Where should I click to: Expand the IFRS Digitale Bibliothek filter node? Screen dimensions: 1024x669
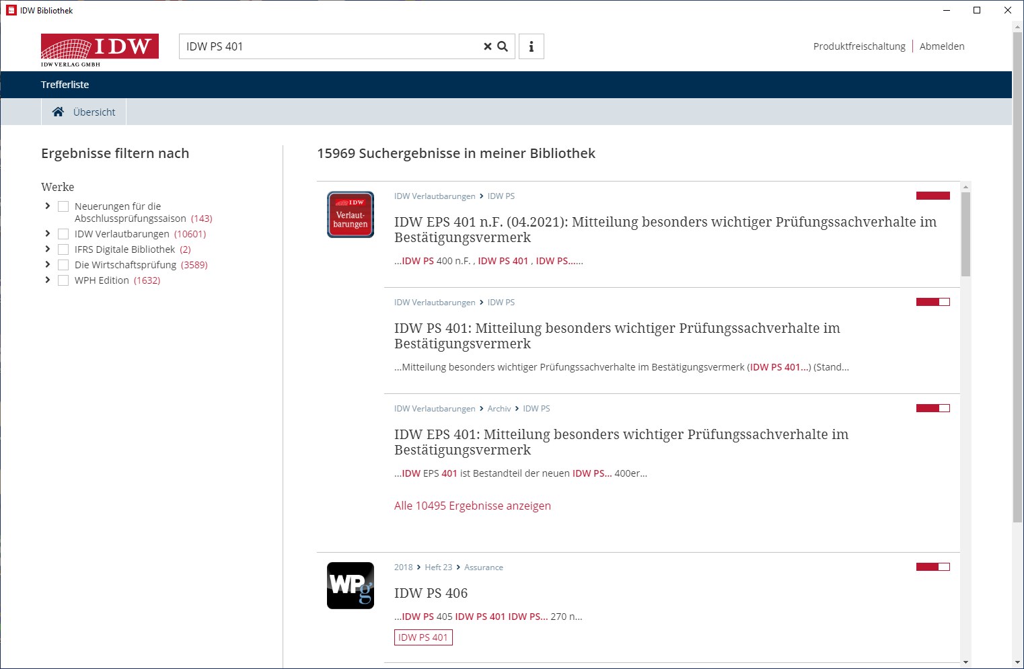(47, 249)
